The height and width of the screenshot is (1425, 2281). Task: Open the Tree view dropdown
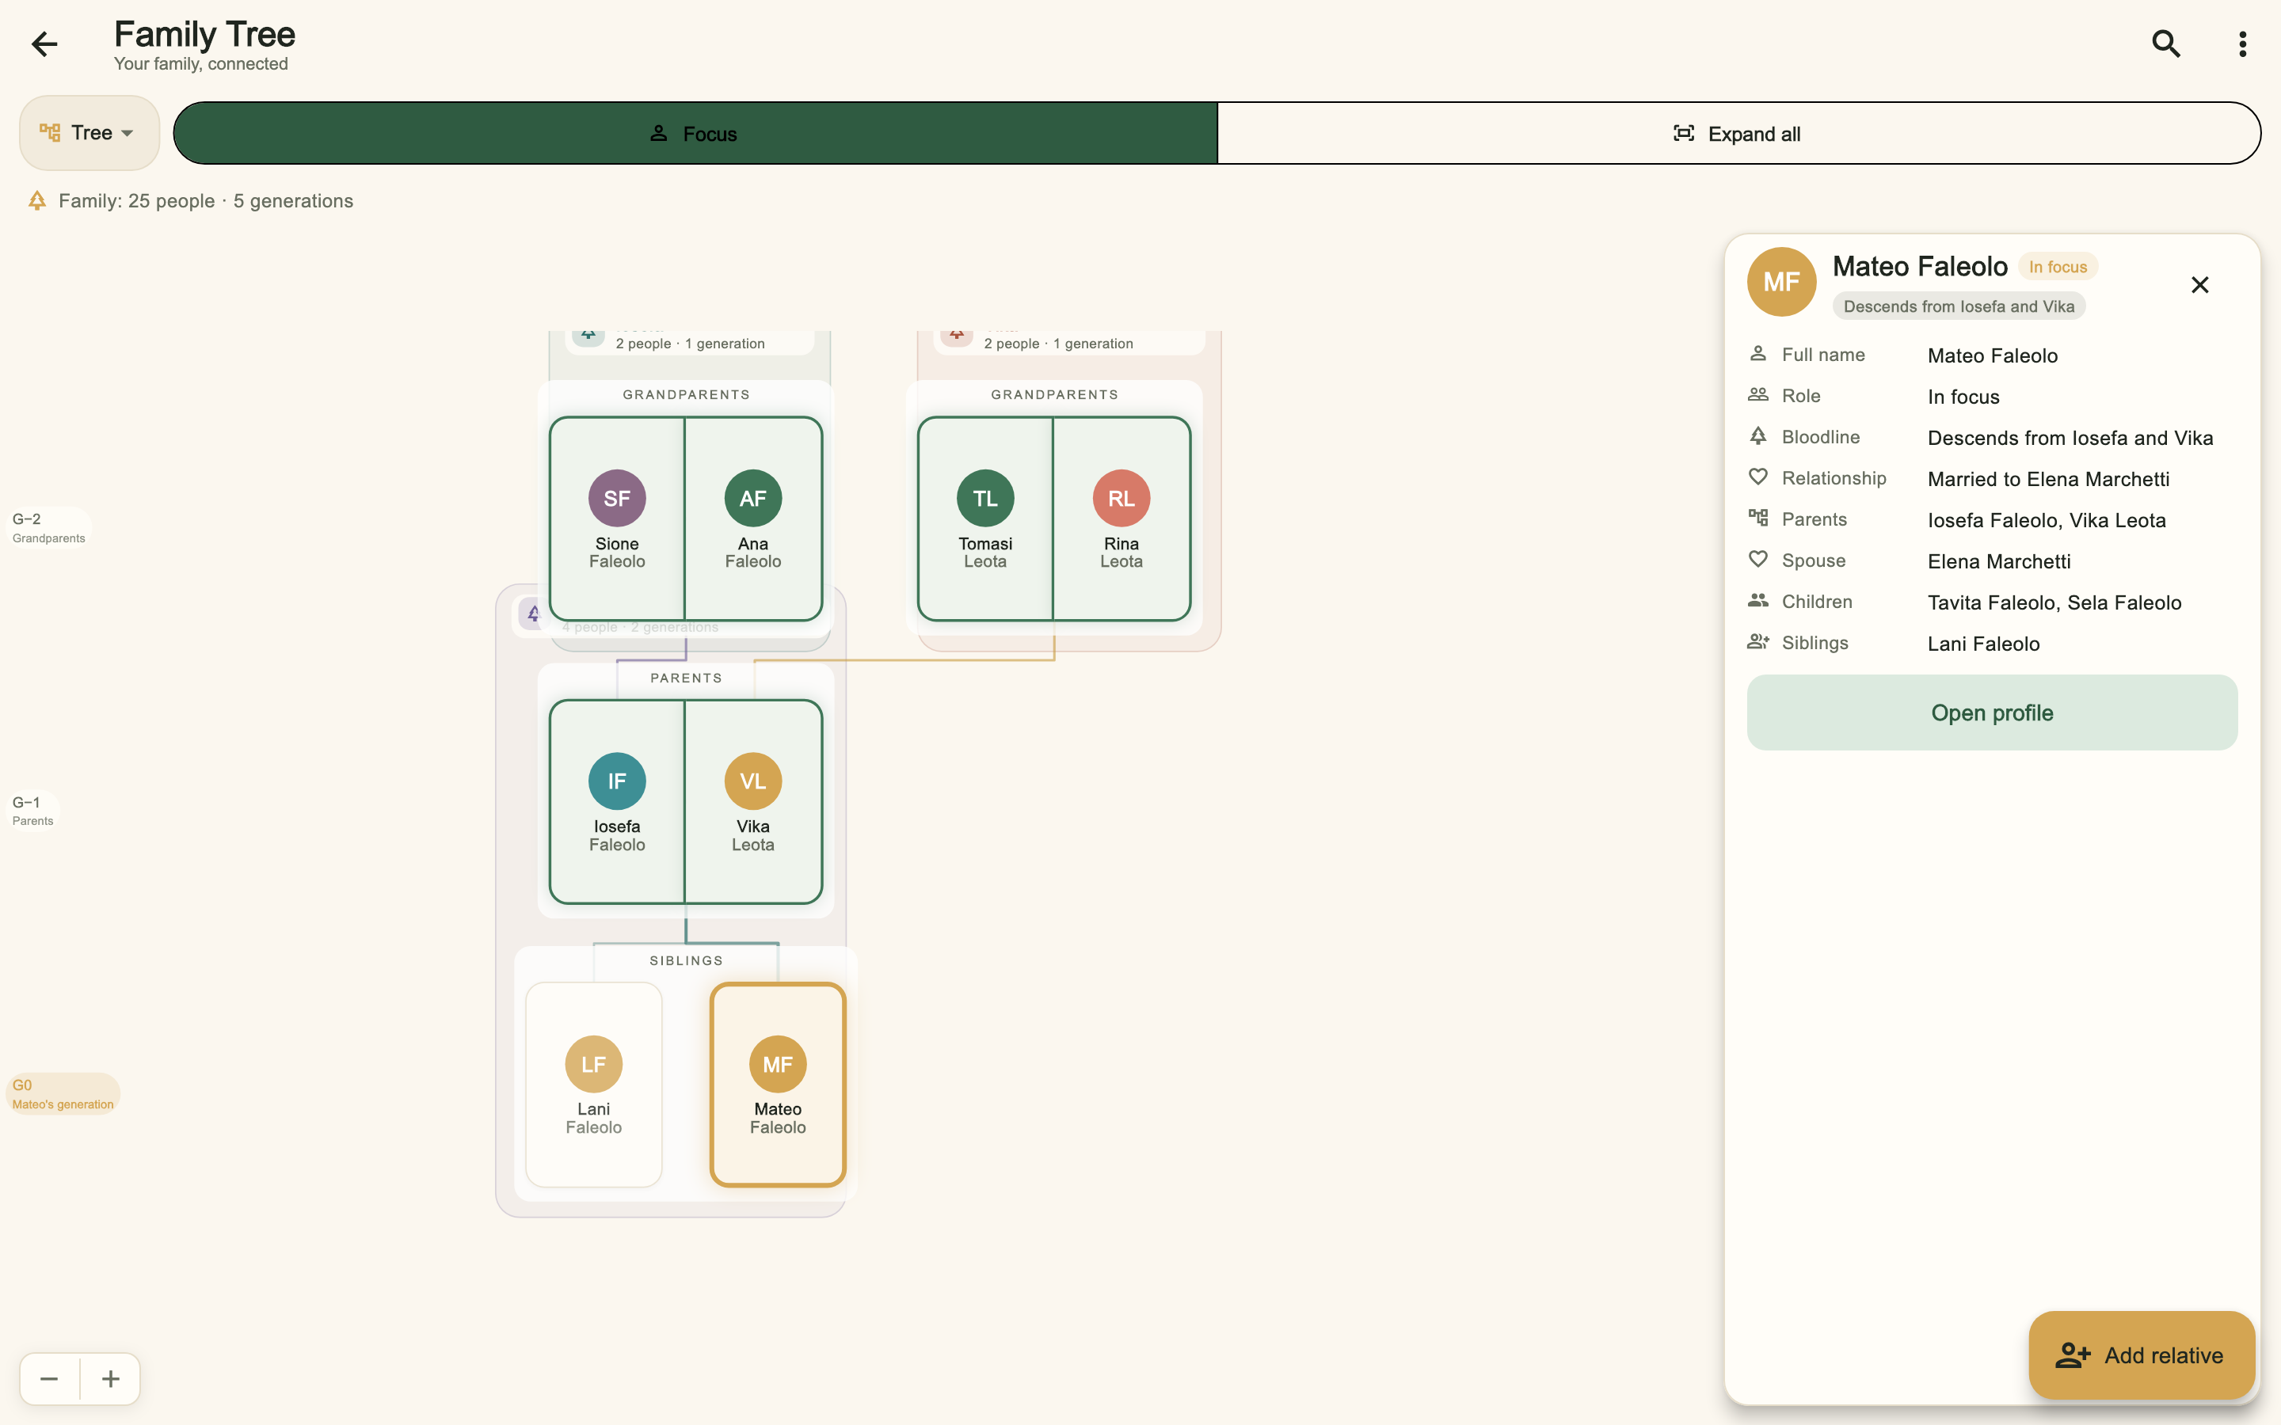pos(89,133)
